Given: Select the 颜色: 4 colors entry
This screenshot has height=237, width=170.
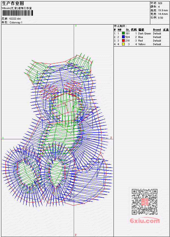Looking at the screenshot, I should pyautogui.click(x=155, y=7).
